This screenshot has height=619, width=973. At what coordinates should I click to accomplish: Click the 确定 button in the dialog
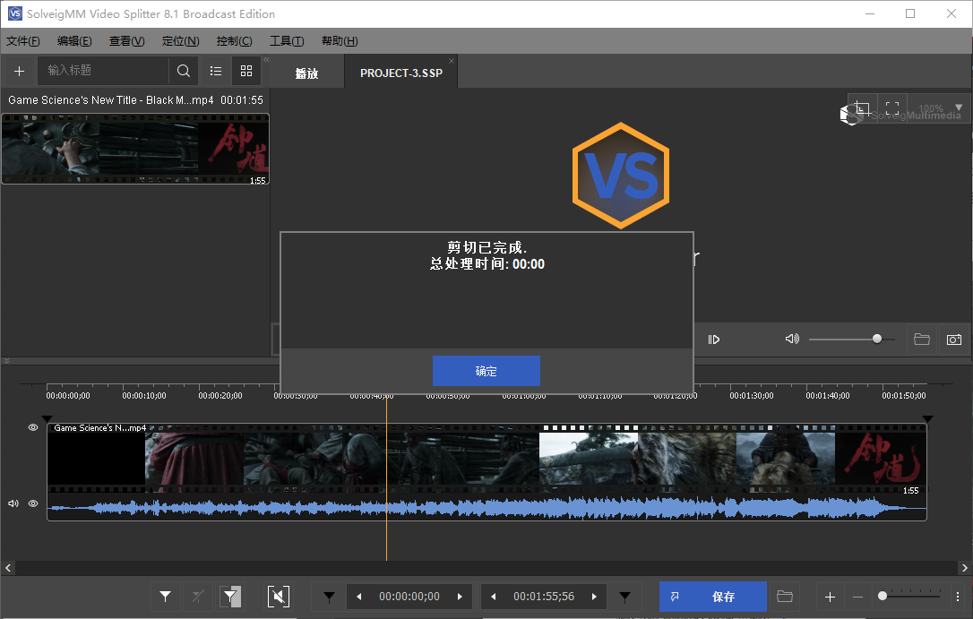tap(486, 371)
